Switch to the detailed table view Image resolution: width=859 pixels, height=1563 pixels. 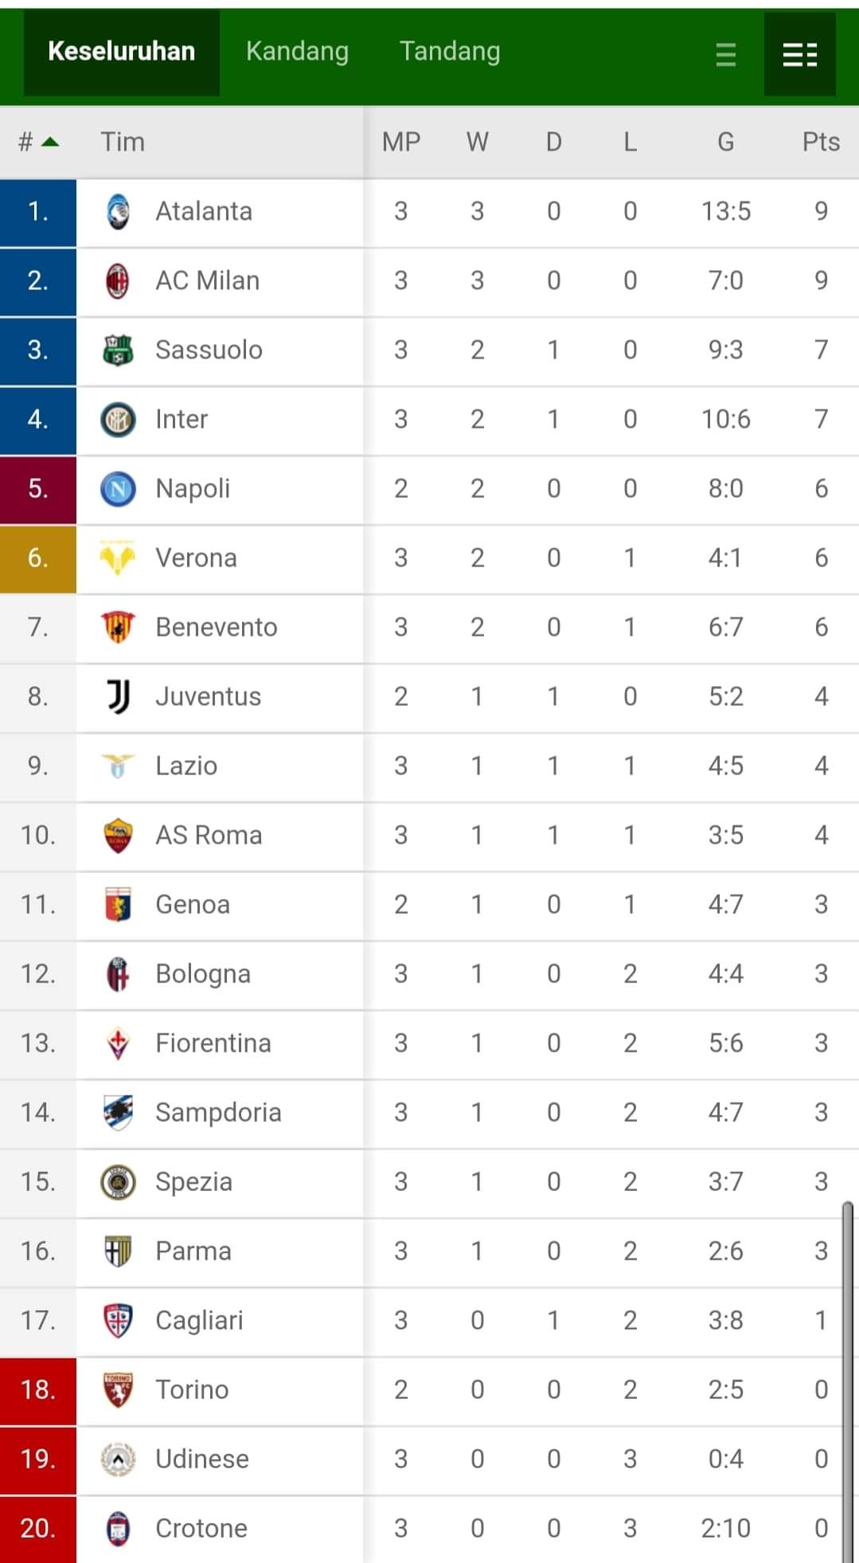(x=799, y=55)
